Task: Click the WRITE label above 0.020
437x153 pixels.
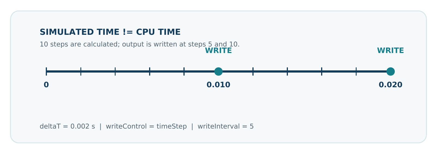Action: click(x=390, y=51)
